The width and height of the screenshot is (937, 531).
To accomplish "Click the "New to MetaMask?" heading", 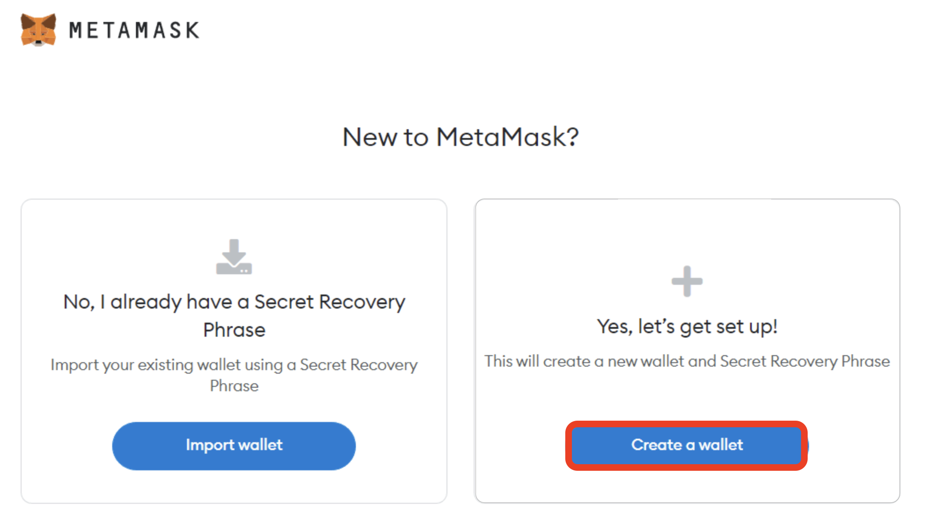I will tap(460, 137).
